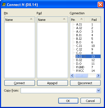Click inside the Copy from field
The width and height of the screenshot is (105, 108).
click(59, 90)
